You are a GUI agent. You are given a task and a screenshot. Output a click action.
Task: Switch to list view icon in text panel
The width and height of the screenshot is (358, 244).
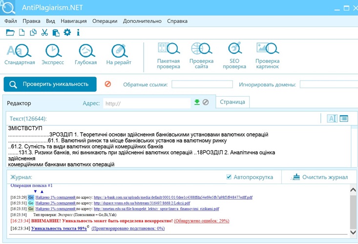(344, 119)
